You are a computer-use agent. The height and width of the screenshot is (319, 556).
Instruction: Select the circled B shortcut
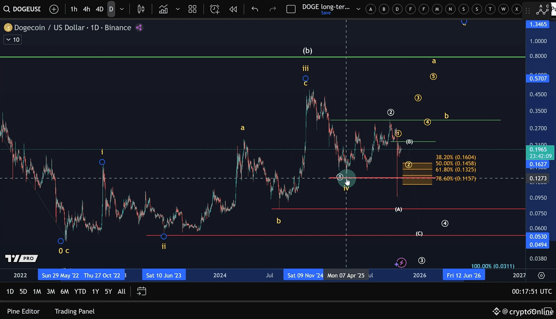click(x=384, y=9)
